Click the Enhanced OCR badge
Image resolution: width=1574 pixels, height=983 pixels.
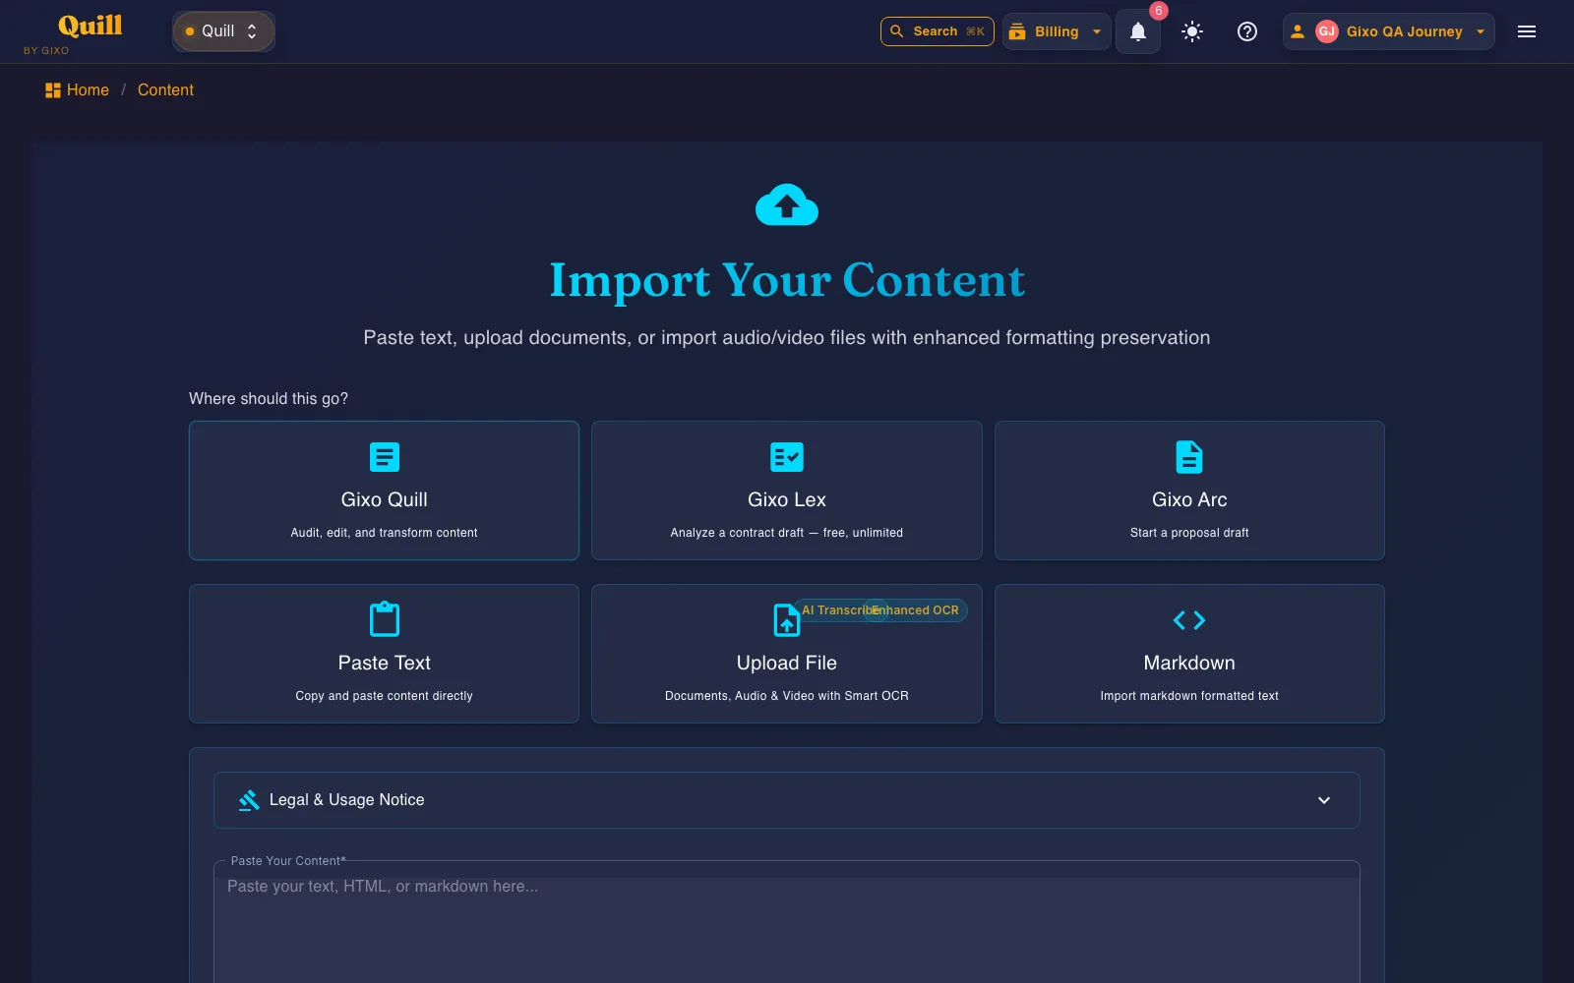(x=916, y=610)
